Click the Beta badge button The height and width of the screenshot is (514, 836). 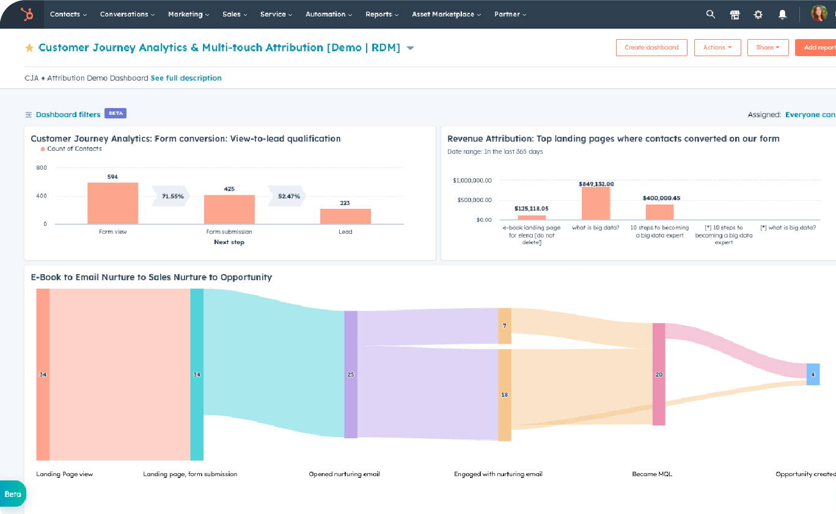[x=13, y=494]
